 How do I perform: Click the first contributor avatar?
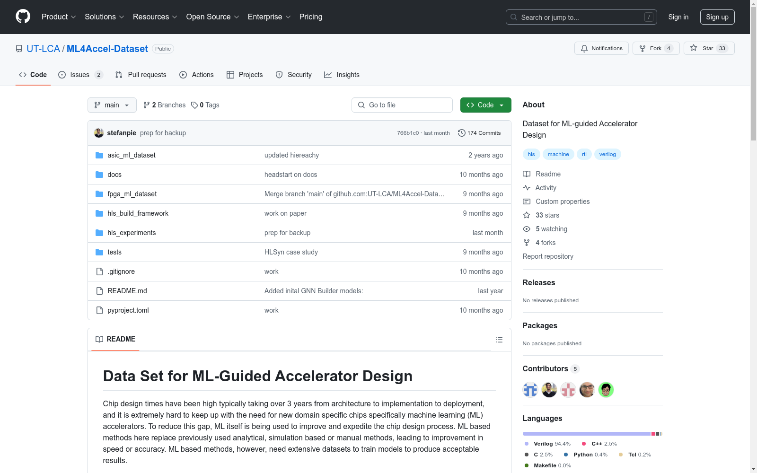530,390
